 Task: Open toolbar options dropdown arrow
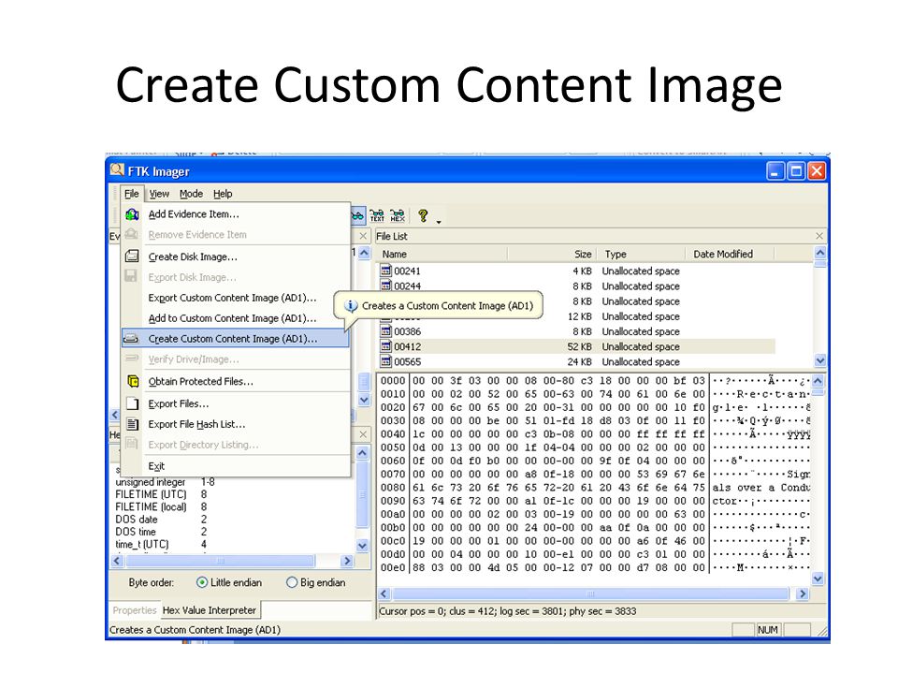click(x=439, y=222)
